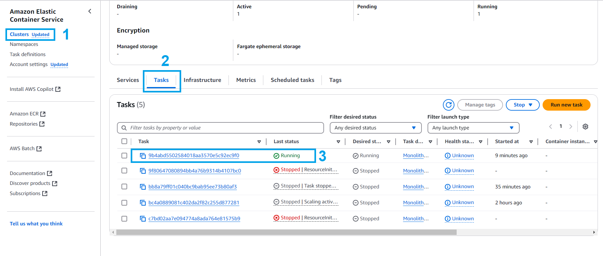Click the external link icon beside AWS Batch
603x256 pixels.
click(39, 149)
